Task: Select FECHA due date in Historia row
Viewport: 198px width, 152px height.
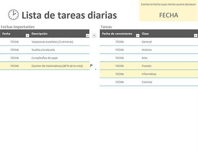Action: pyautogui.click(x=120, y=50)
